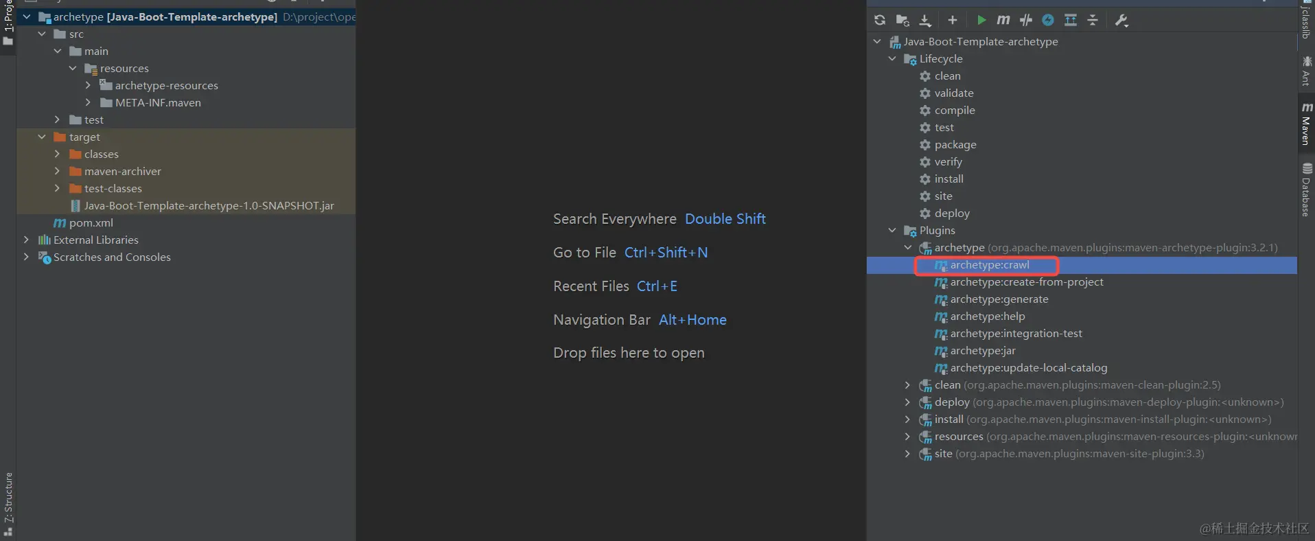Image resolution: width=1315 pixels, height=541 pixels.
Task: Toggle Maven offline mode
Action: (x=1026, y=20)
